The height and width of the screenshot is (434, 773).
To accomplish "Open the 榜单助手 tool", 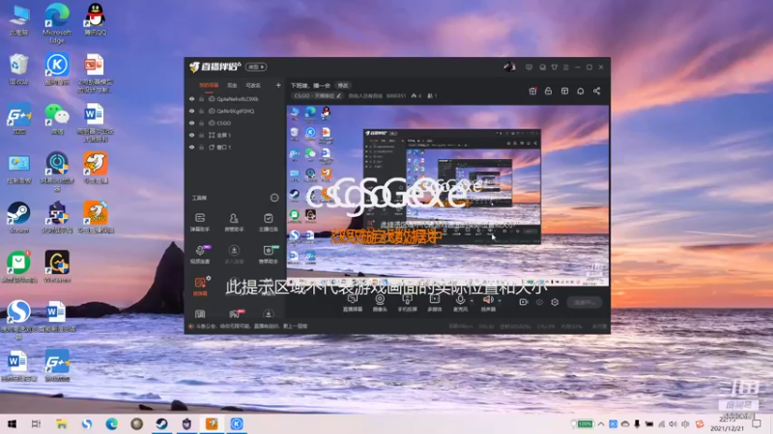I will pos(269,255).
